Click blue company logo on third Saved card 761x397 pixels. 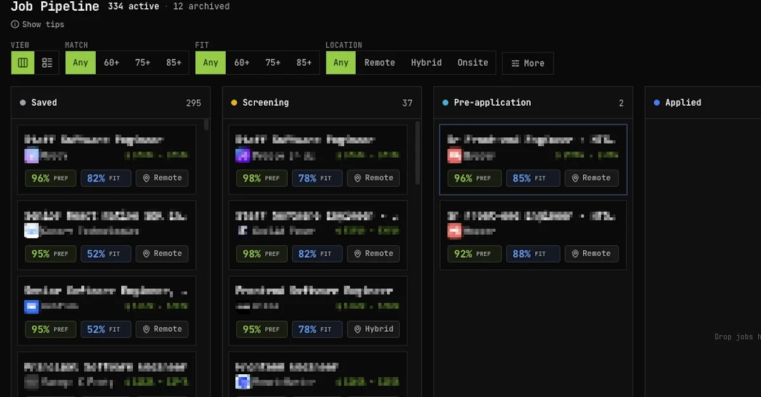coord(32,306)
